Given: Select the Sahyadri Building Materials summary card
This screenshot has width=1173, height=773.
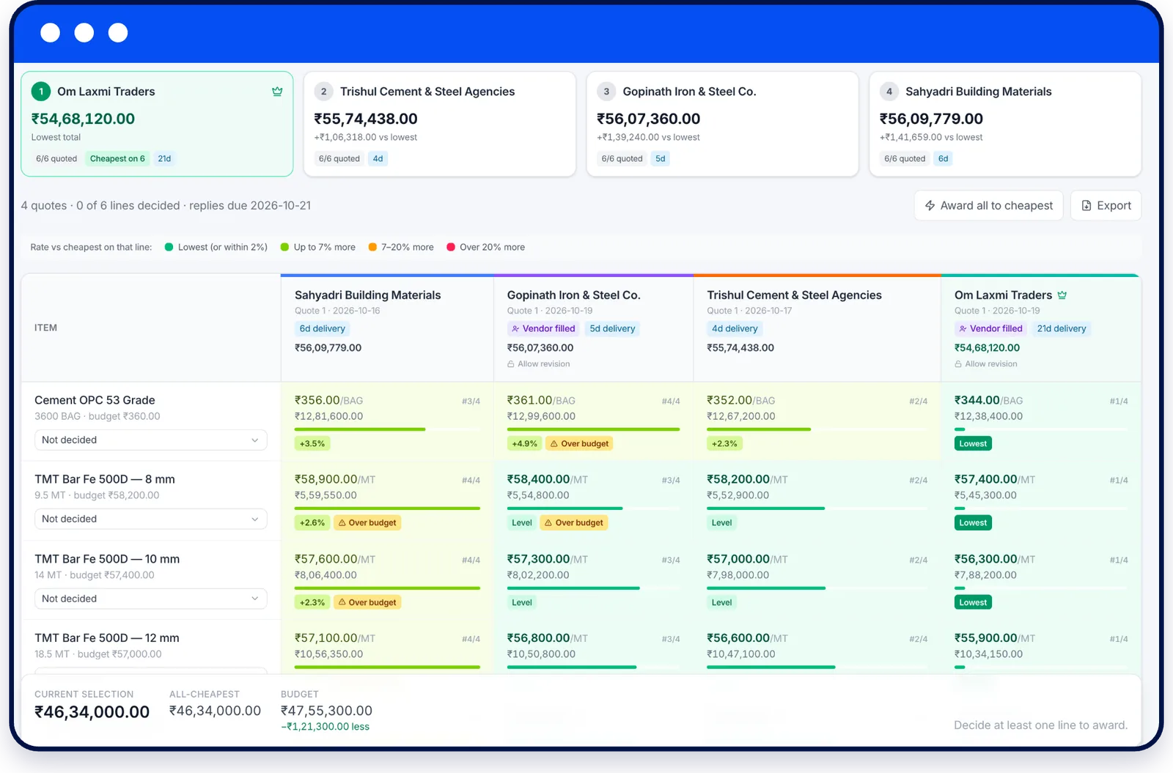Looking at the screenshot, I should (1005, 124).
